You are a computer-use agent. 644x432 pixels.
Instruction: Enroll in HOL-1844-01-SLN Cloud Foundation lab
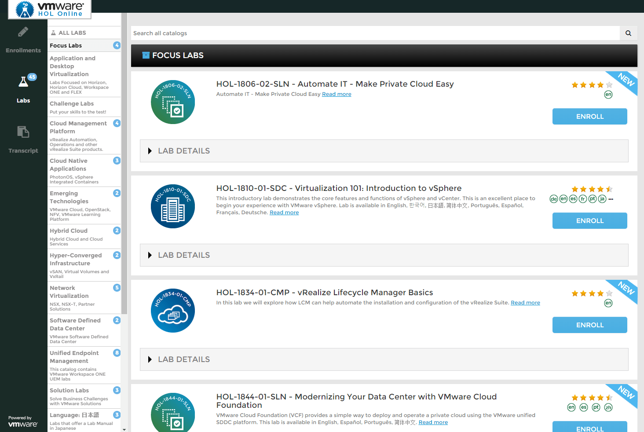point(590,427)
